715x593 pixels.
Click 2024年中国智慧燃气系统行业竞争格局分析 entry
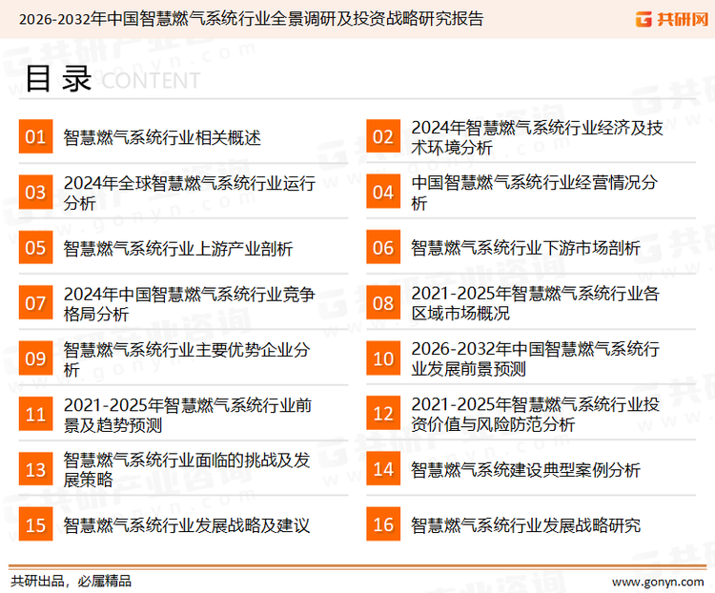[190, 304]
